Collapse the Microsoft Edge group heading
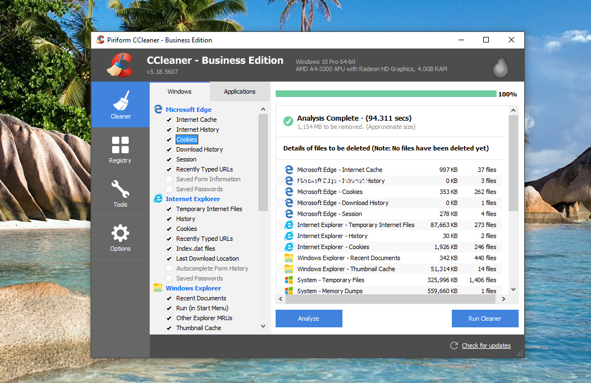Image resolution: width=591 pixels, height=383 pixels. click(188, 110)
